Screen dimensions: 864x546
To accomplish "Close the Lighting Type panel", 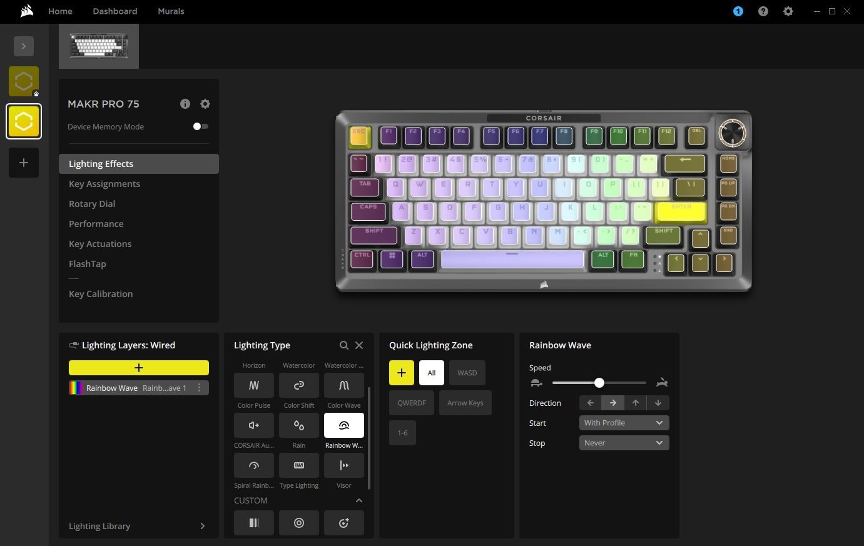I will coord(359,345).
